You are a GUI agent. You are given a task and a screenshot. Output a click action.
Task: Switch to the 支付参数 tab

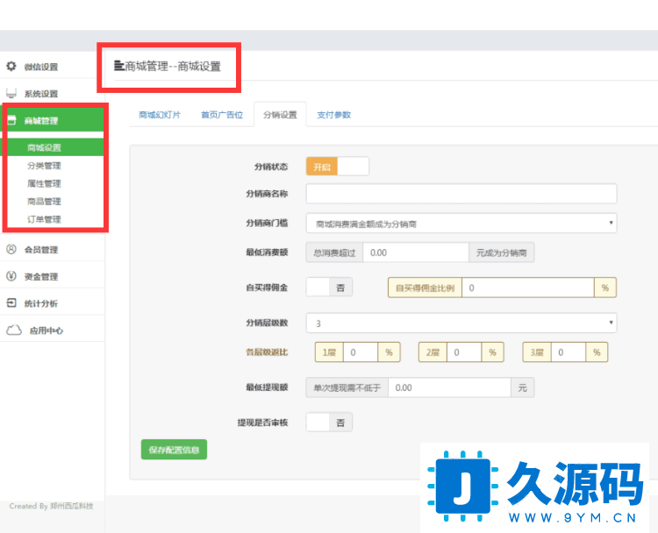(333, 115)
